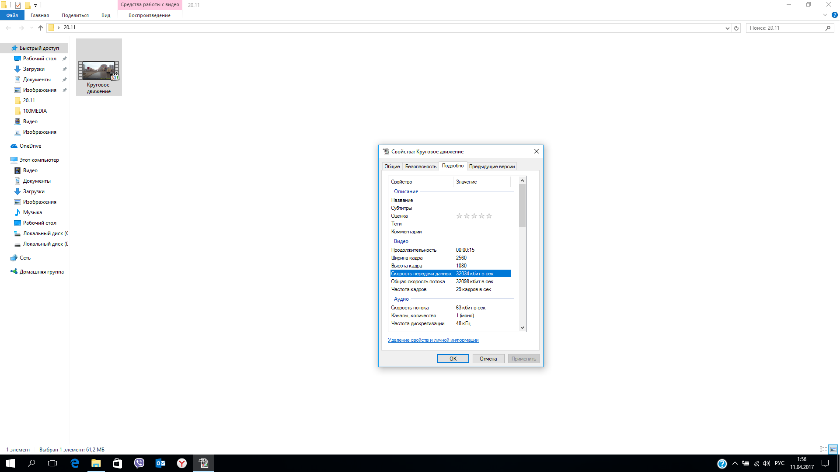Set rating to five stars
Viewport: 840px width, 472px height.
click(489, 216)
